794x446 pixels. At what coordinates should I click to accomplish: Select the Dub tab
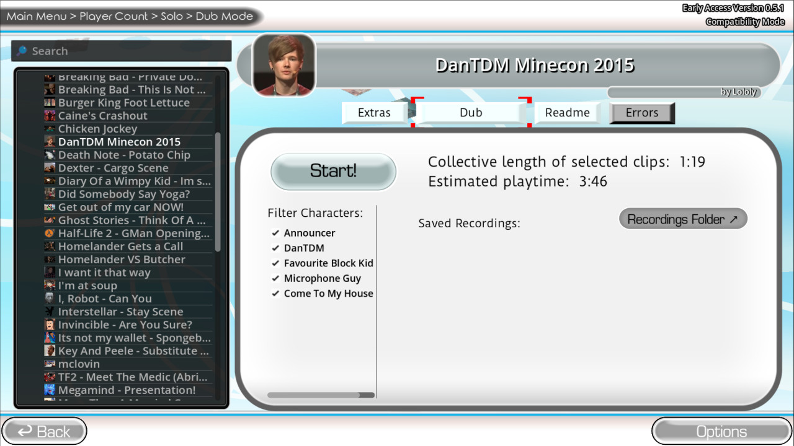[471, 113]
